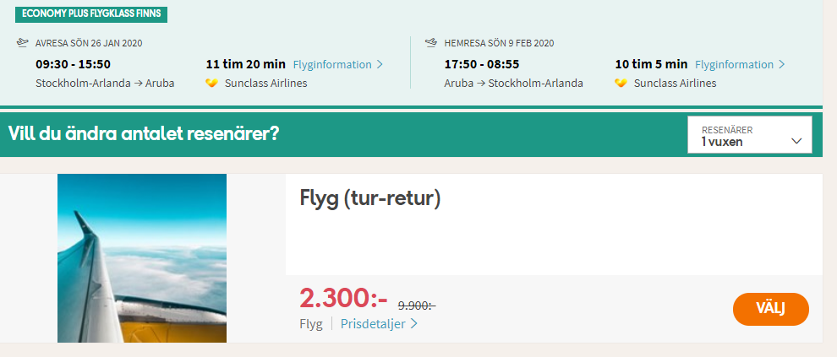Click the red 2.300:- price
The width and height of the screenshot is (837, 357).
(343, 298)
